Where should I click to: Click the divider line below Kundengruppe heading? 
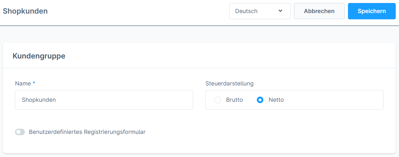point(199,68)
